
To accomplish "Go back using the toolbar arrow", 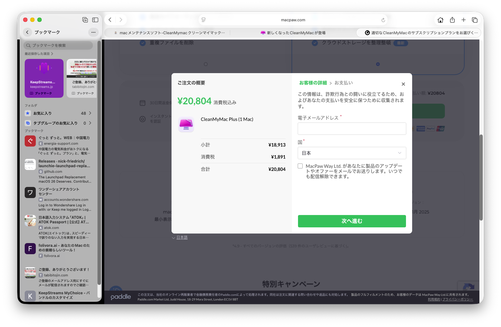I will point(110,20).
